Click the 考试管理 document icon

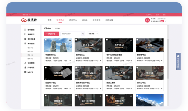[x=25, y=44]
